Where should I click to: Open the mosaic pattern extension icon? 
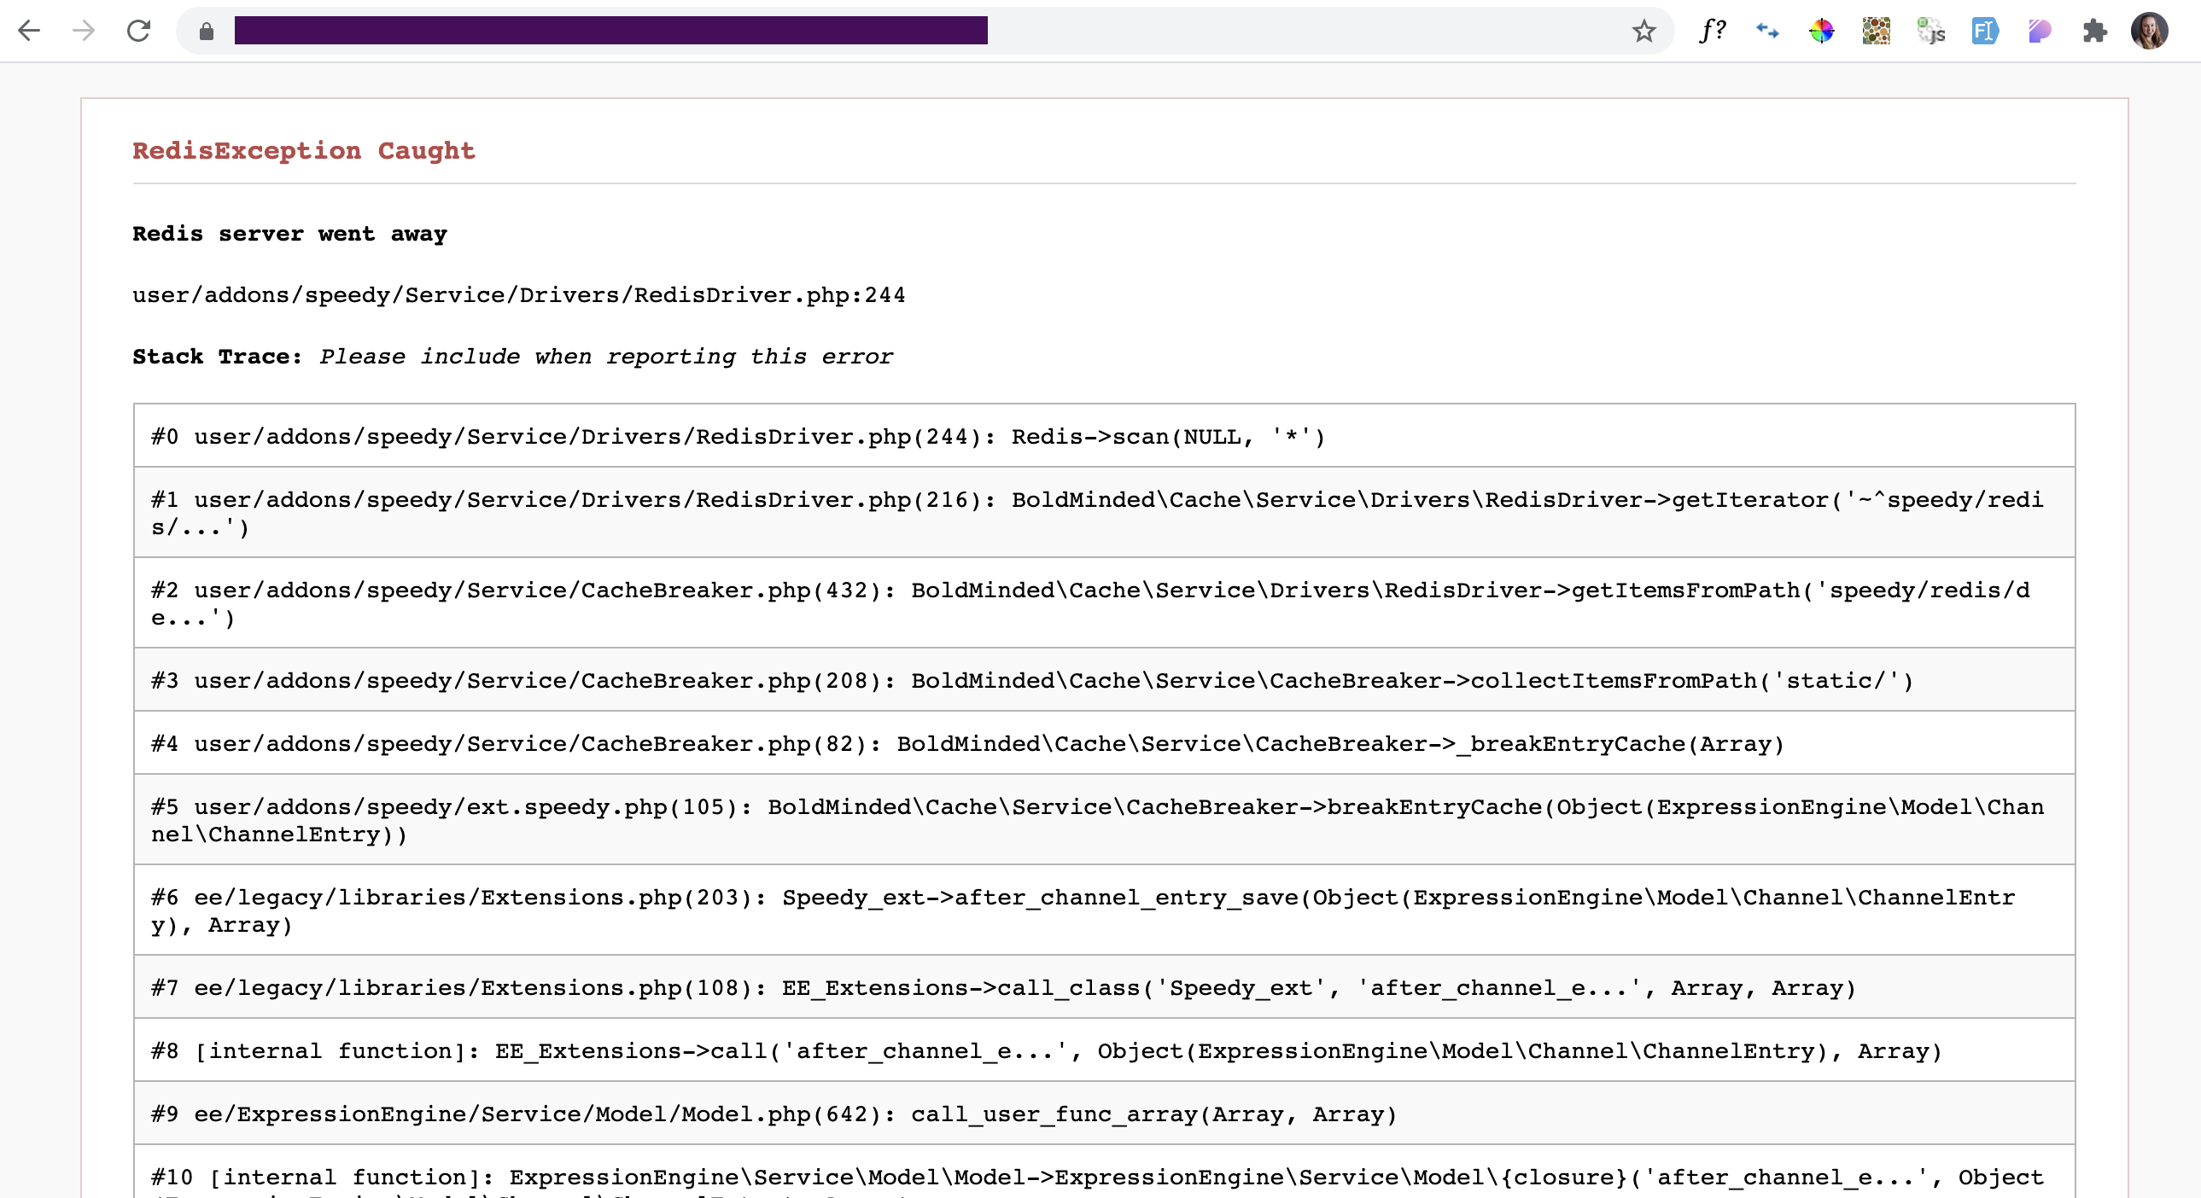click(1876, 31)
